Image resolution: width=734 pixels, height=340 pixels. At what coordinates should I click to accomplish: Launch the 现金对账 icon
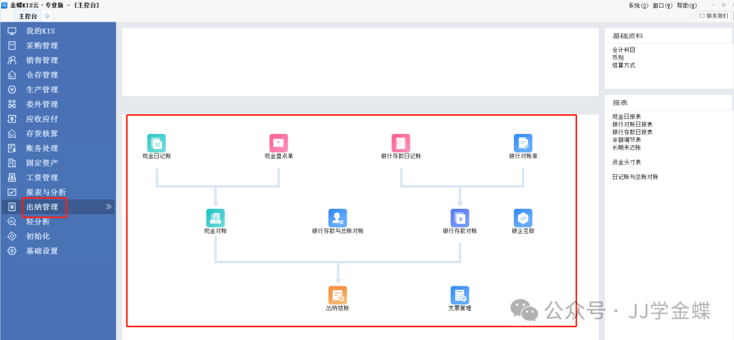215,218
